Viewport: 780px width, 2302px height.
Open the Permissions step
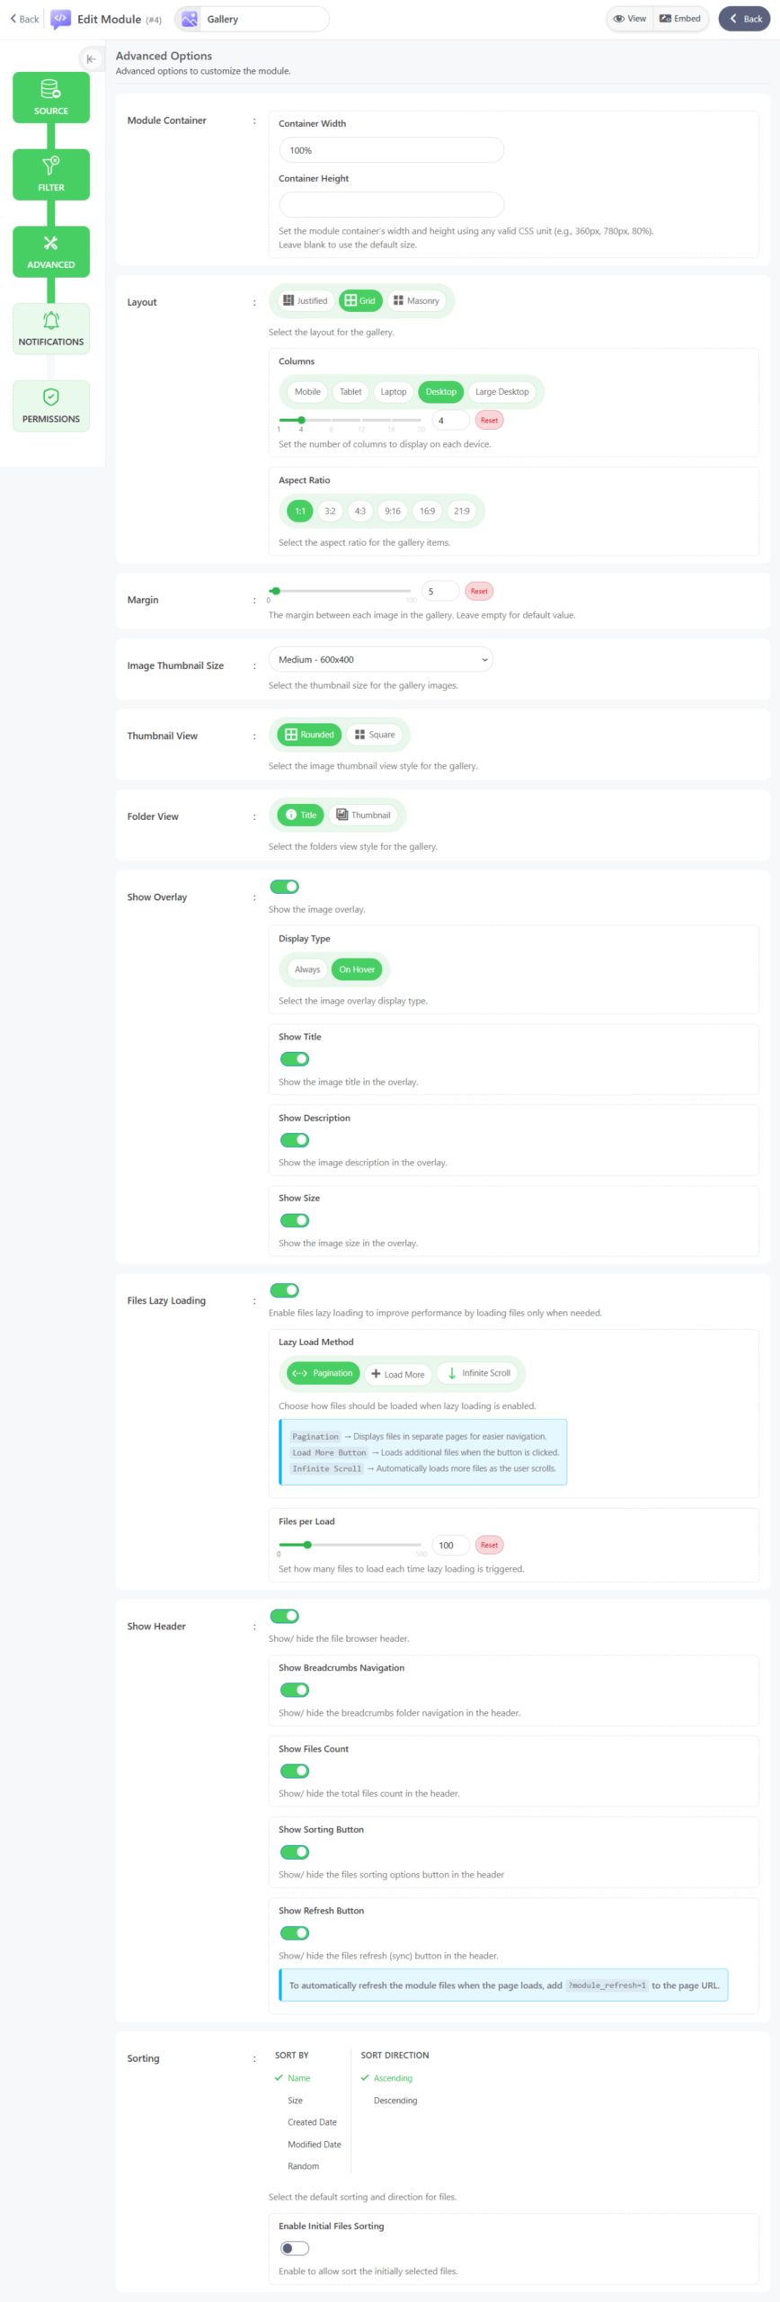tap(51, 406)
